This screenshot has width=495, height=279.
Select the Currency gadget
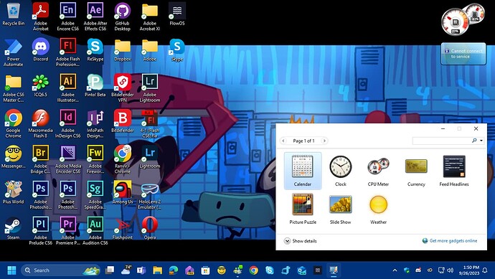tap(416, 171)
